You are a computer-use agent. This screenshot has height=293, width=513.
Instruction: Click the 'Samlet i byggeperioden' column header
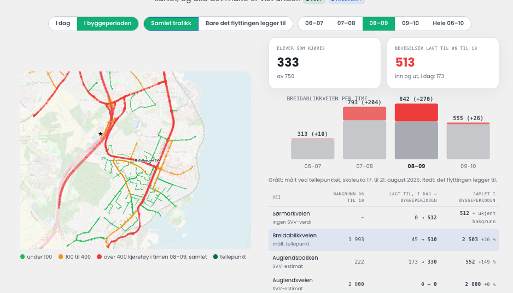tap(477, 197)
